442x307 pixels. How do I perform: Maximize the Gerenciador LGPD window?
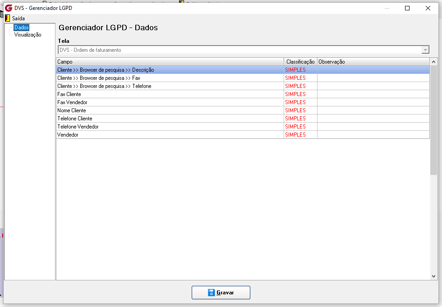point(407,8)
